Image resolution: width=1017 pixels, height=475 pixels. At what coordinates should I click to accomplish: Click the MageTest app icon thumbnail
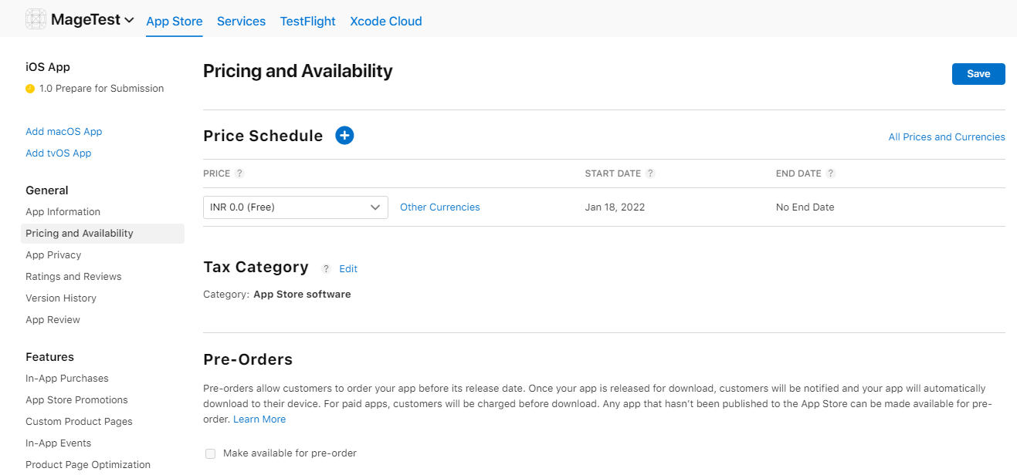pos(36,19)
